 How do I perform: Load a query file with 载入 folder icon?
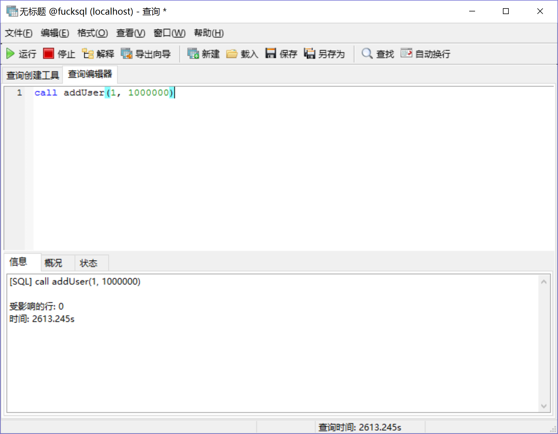(232, 54)
